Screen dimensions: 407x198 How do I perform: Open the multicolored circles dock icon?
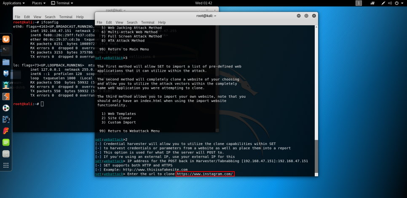coord(6,108)
